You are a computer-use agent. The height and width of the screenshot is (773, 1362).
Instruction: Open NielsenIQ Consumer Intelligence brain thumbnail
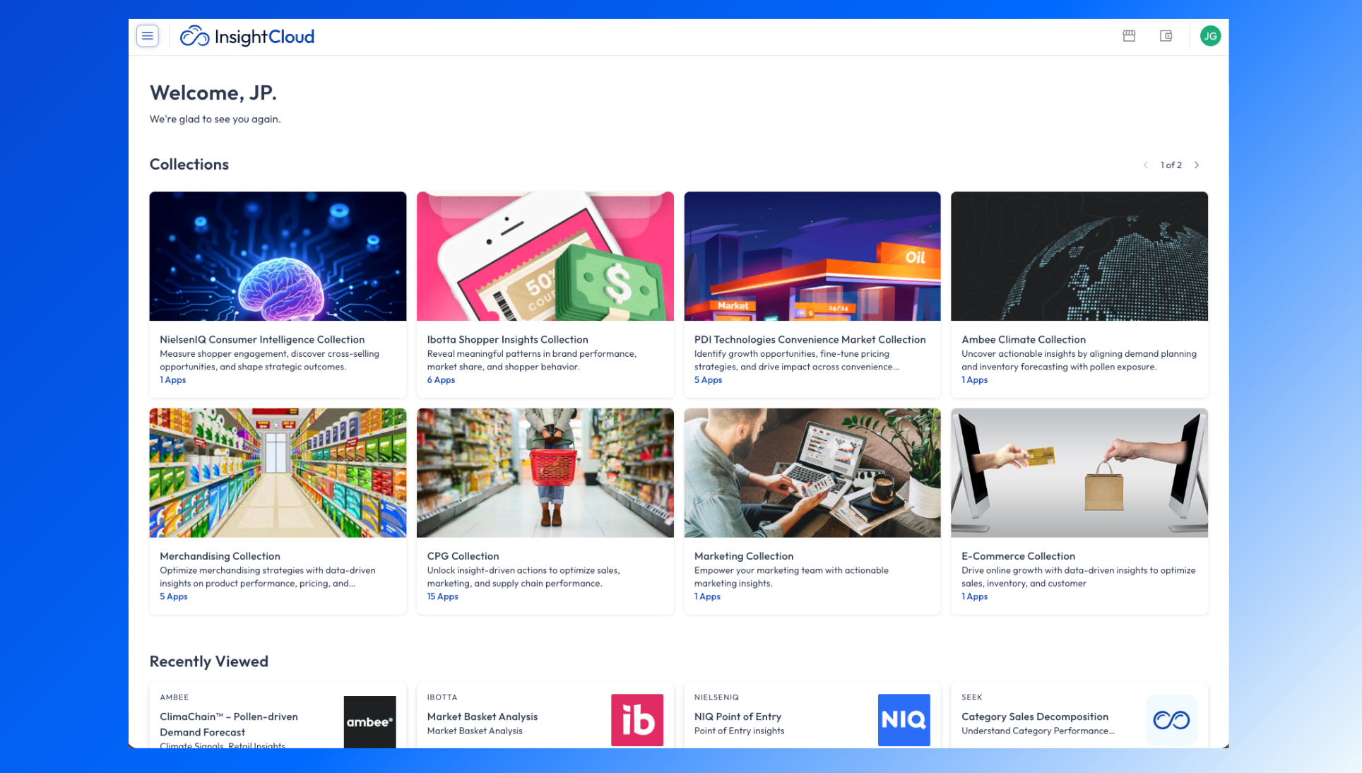point(278,256)
